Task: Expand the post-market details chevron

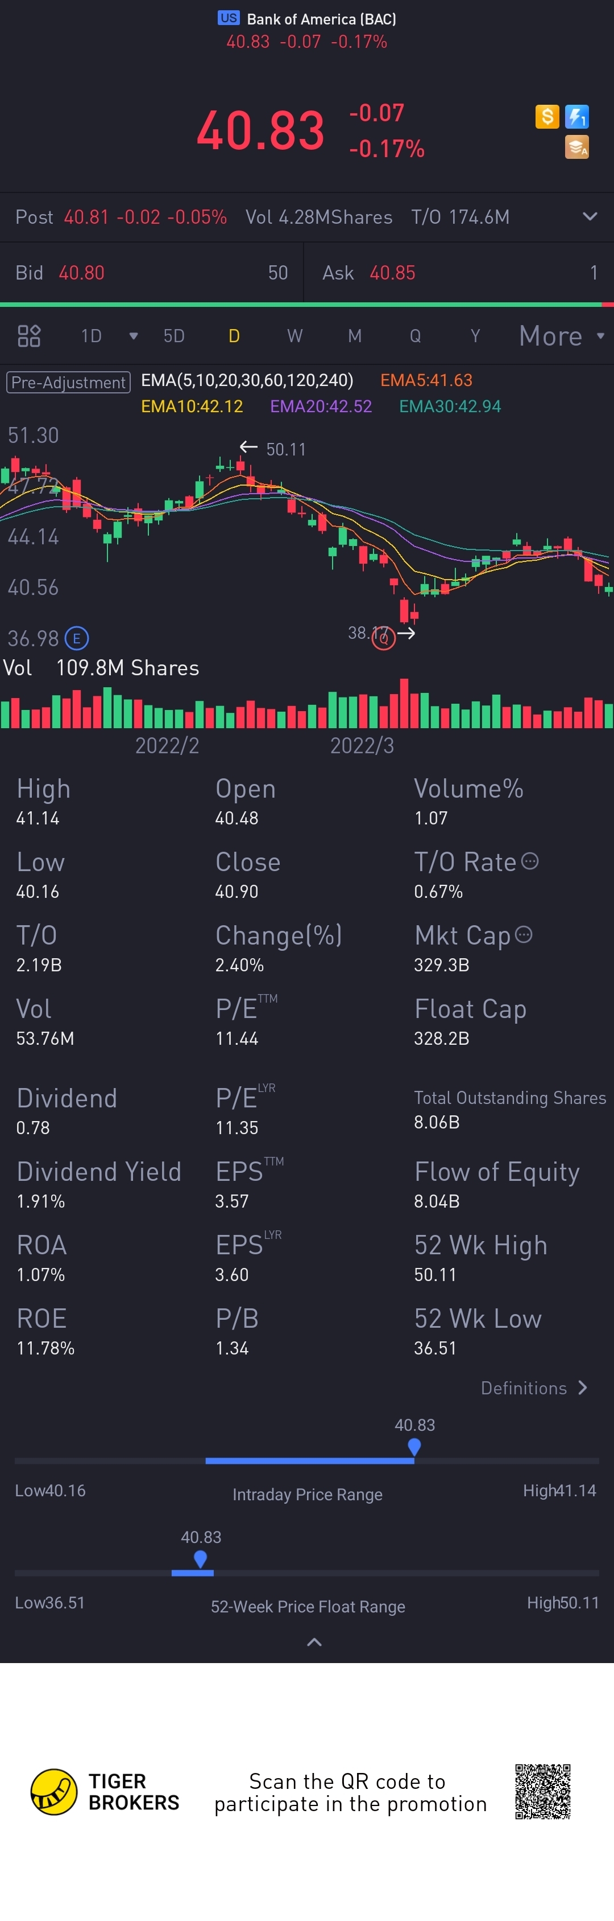Action: [x=590, y=217]
